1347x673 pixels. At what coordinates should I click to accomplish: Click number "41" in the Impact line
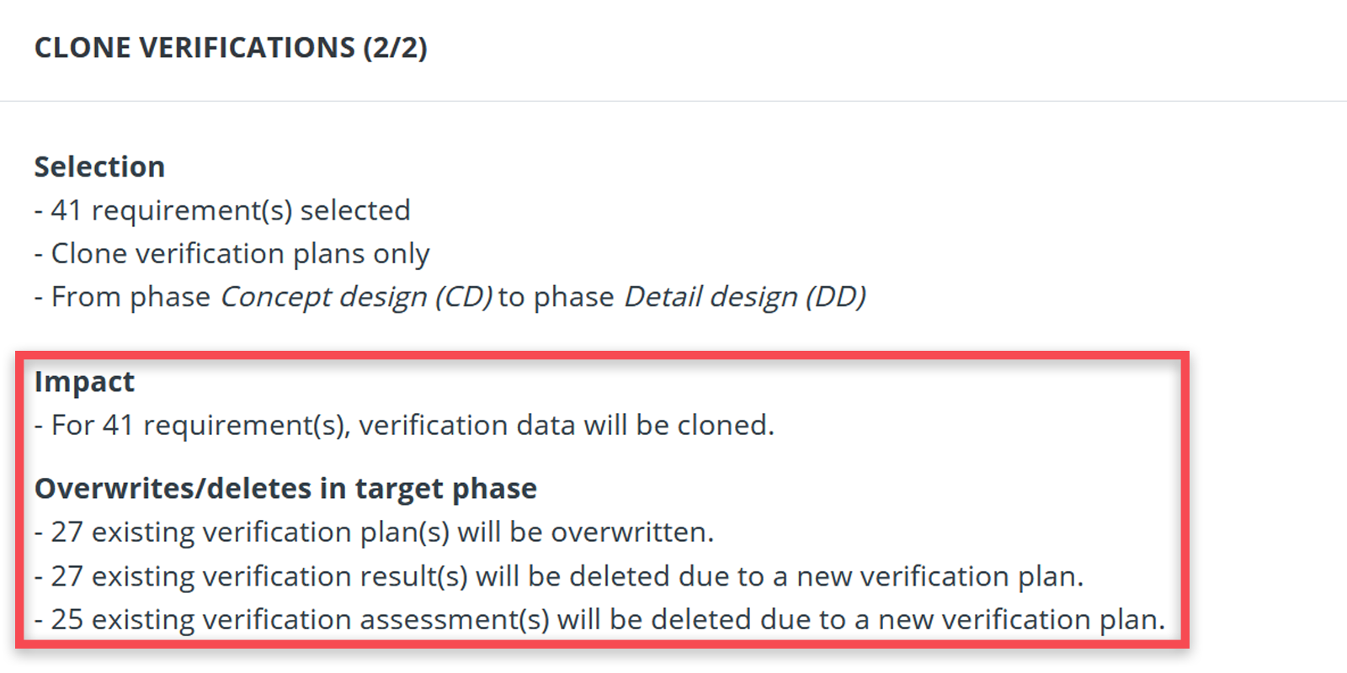pyautogui.click(x=118, y=426)
